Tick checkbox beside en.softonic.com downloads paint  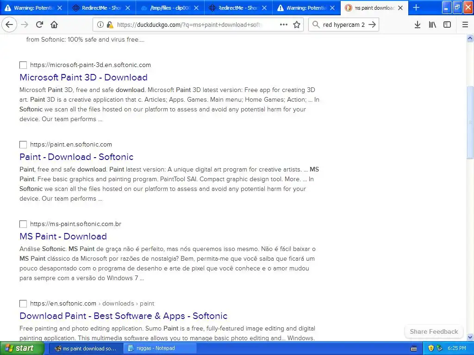(23, 303)
